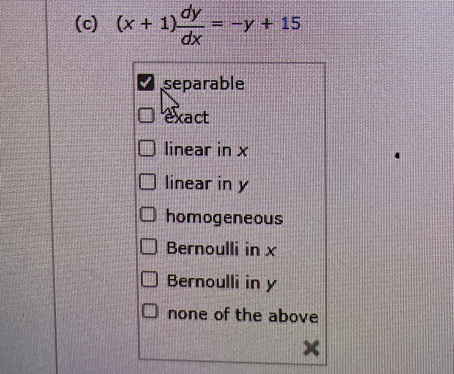454x374 pixels.
Task: Select the linear in y checkbox
Action: [x=148, y=181]
